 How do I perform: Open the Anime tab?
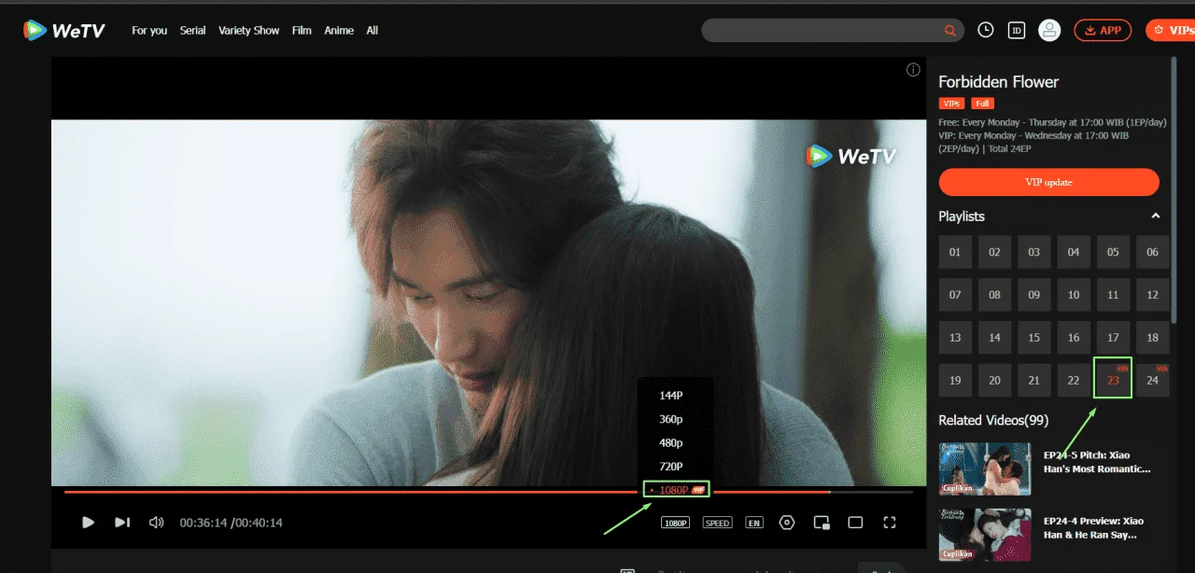(x=339, y=31)
